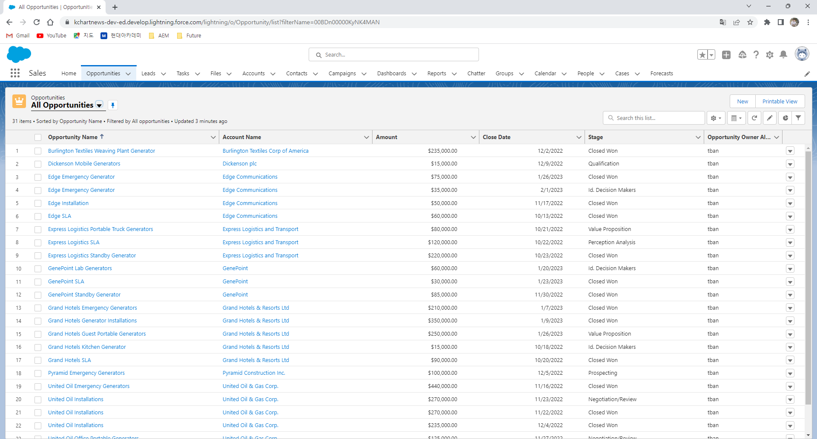This screenshot has width=817, height=439.
Task: Open List View Controls gear
Action: tap(716, 118)
